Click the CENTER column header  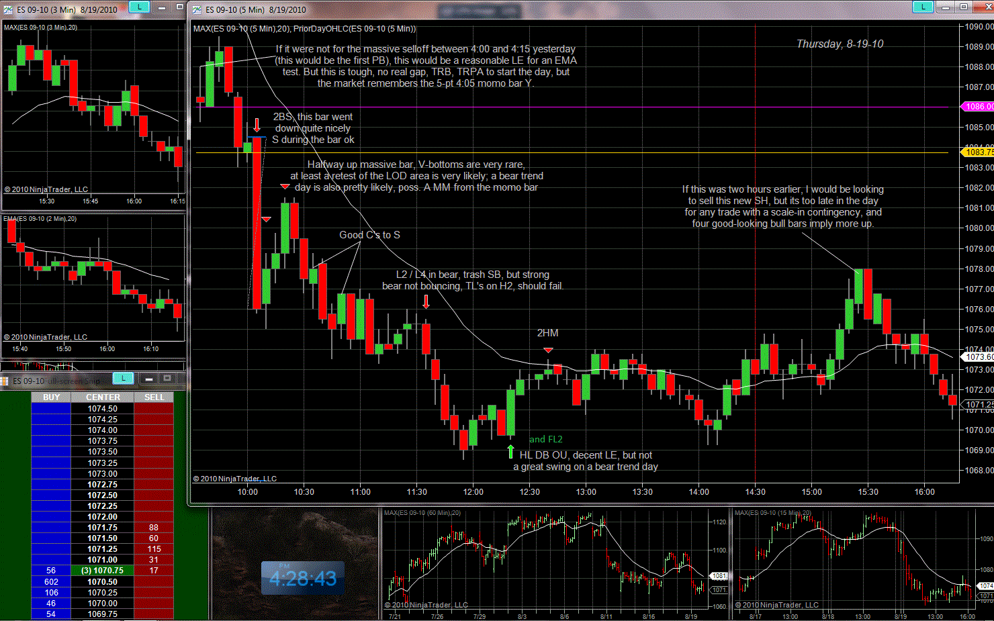[103, 397]
